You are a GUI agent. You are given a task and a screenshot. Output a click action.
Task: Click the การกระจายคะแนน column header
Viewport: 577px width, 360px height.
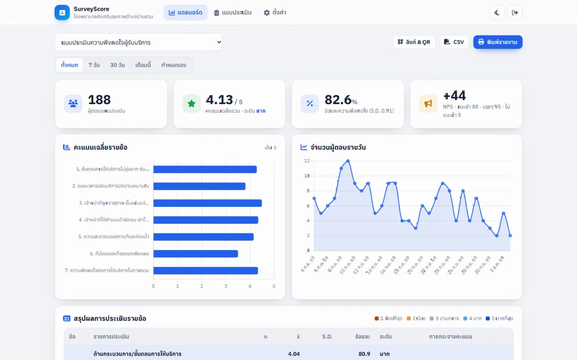pos(450,337)
